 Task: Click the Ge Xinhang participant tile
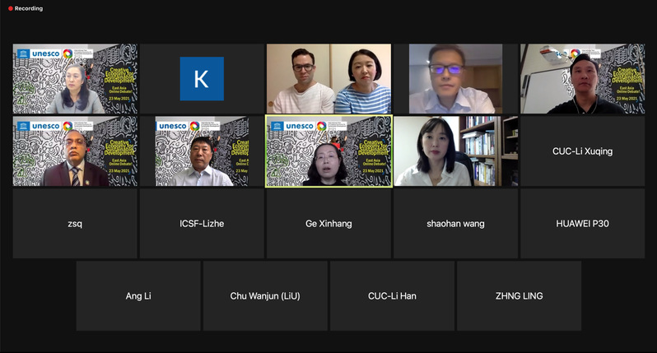[x=329, y=224]
